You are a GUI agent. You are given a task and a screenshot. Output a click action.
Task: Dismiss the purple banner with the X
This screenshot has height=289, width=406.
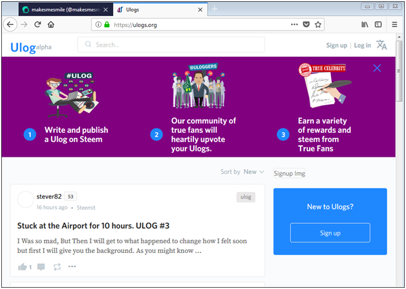[x=377, y=68]
